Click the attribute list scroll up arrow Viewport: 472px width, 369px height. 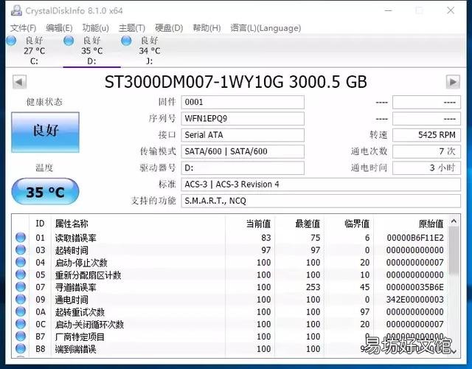(x=454, y=221)
